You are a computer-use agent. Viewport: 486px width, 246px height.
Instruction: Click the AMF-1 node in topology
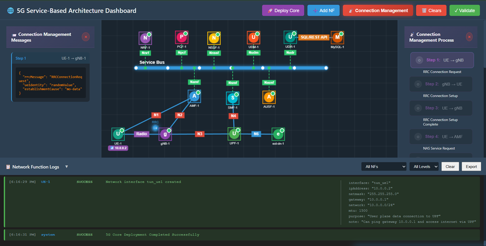click(x=194, y=97)
